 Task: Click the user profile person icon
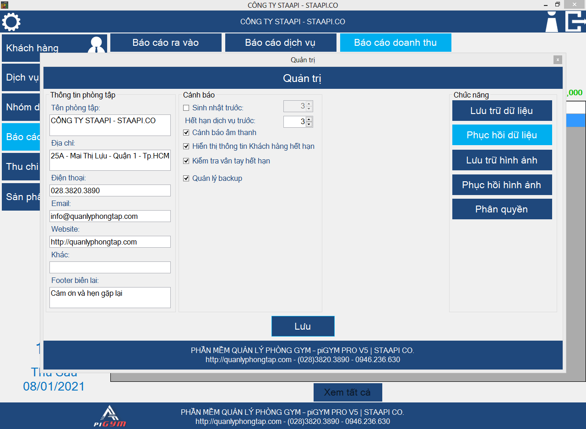[x=552, y=22]
